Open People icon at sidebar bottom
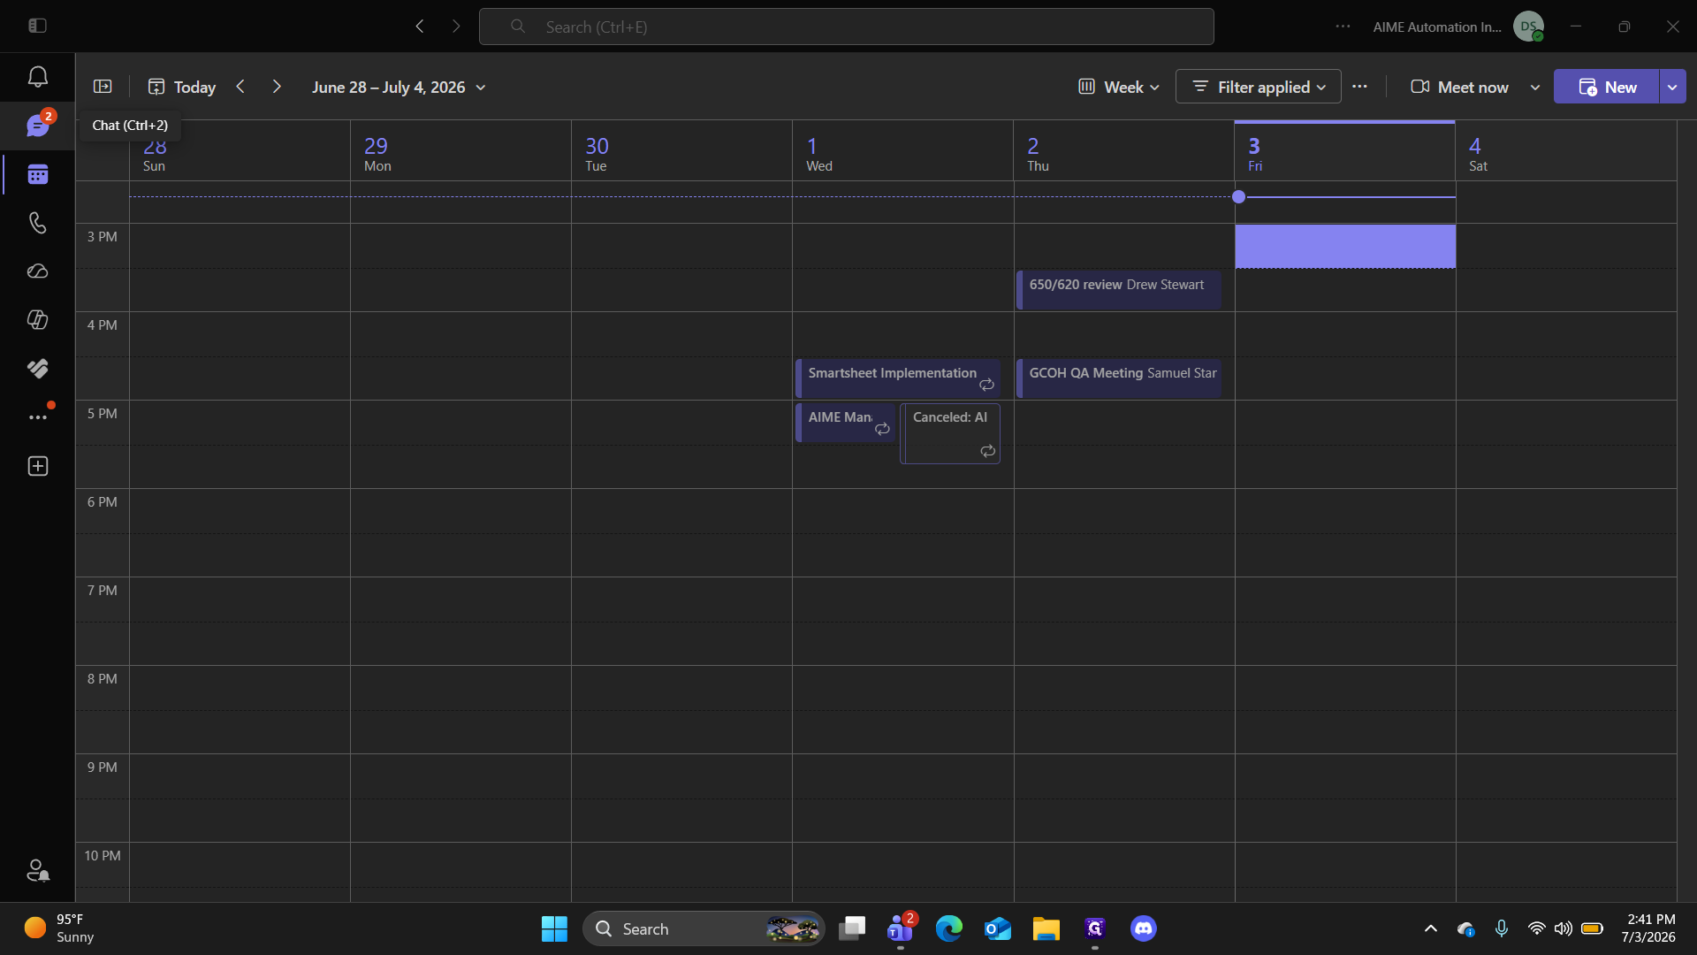Image resolution: width=1697 pixels, height=955 pixels. click(37, 871)
